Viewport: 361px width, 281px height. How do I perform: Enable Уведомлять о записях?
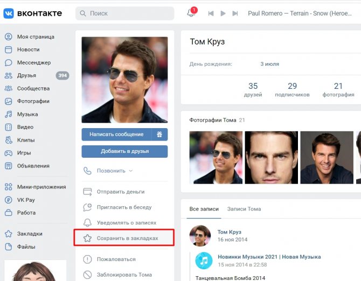coord(127,222)
